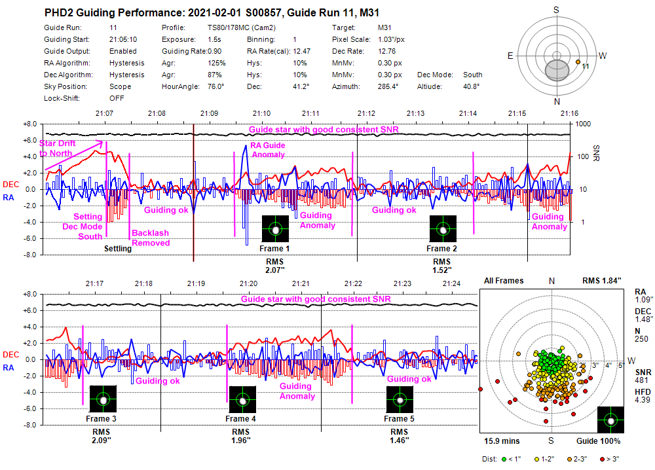Click the Guiding Start value '21:05:10'
655x470 pixels.
click(x=123, y=40)
